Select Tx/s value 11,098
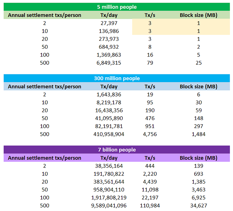This screenshot has height=211, width=233. (150, 190)
